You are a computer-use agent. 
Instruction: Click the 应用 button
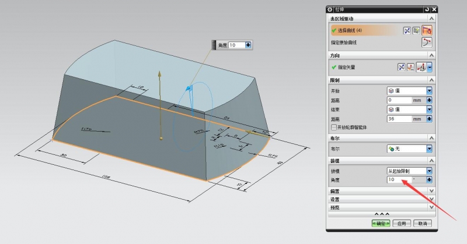click(401, 223)
